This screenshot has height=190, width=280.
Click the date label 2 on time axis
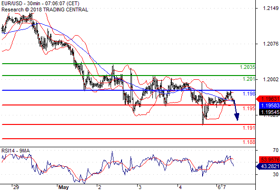pos(100,187)
